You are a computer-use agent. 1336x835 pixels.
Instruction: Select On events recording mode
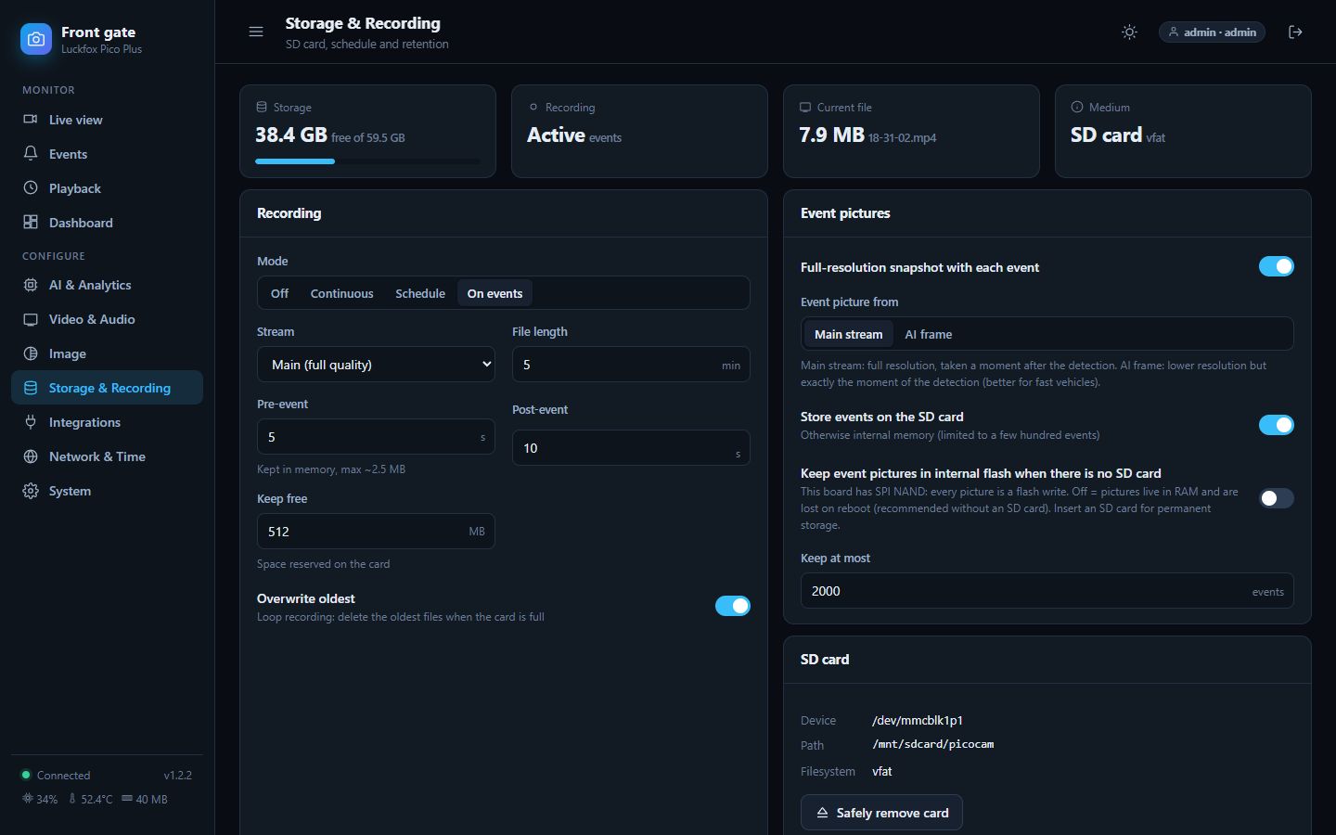point(495,293)
